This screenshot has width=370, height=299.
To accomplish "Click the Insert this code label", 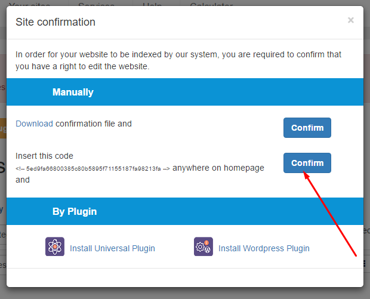I will pyautogui.click(x=44, y=156).
